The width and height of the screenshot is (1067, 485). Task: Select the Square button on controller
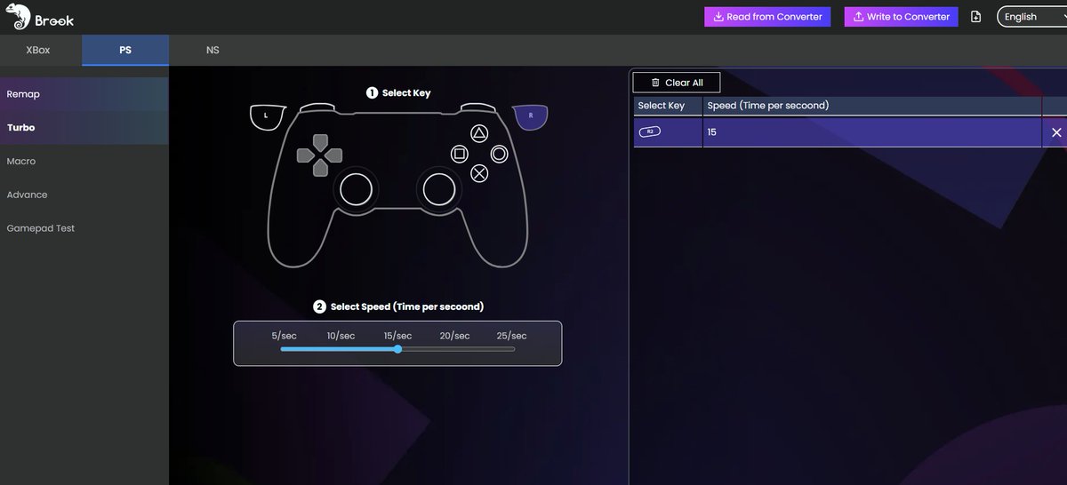pyautogui.click(x=459, y=154)
